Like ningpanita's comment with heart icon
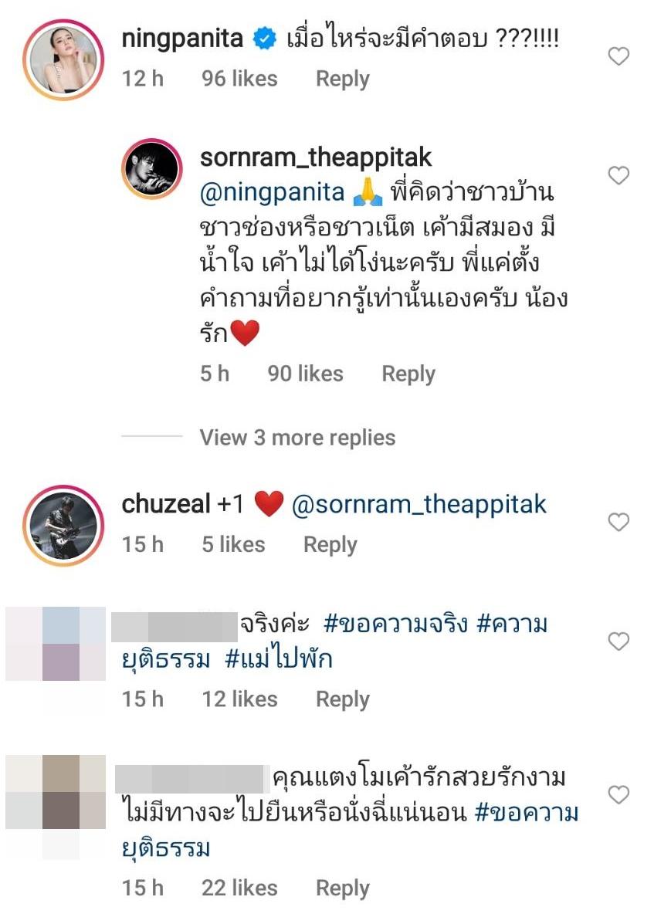 coord(618,56)
